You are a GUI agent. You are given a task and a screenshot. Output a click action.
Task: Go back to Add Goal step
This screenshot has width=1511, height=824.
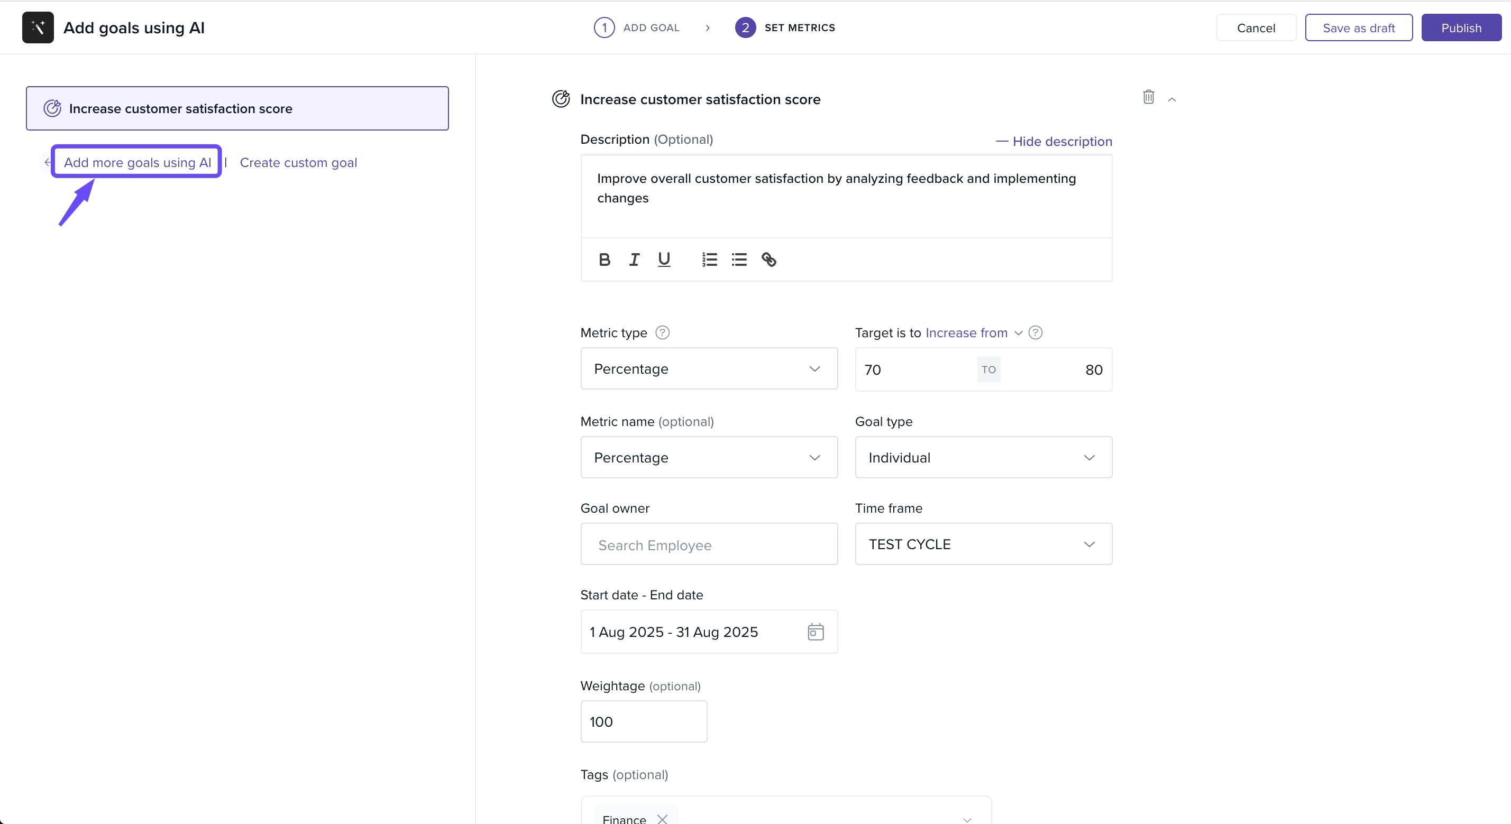coord(637,27)
